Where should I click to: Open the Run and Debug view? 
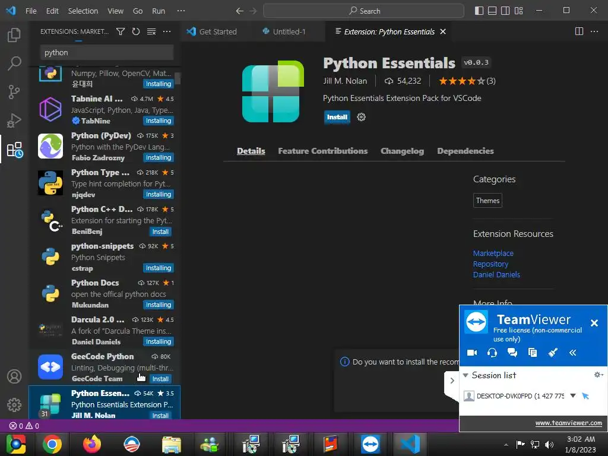click(14, 121)
